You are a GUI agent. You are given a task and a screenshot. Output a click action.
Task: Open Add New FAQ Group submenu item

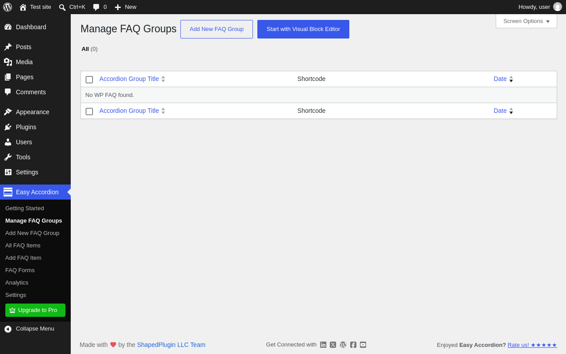point(32,233)
